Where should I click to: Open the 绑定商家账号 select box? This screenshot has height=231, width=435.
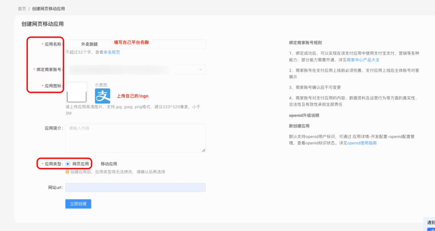click(x=135, y=70)
